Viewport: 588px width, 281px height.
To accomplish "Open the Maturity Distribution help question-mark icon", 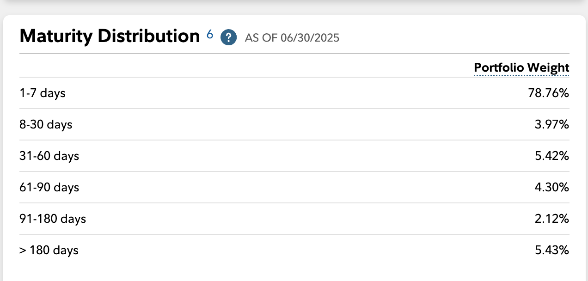I will [x=228, y=37].
